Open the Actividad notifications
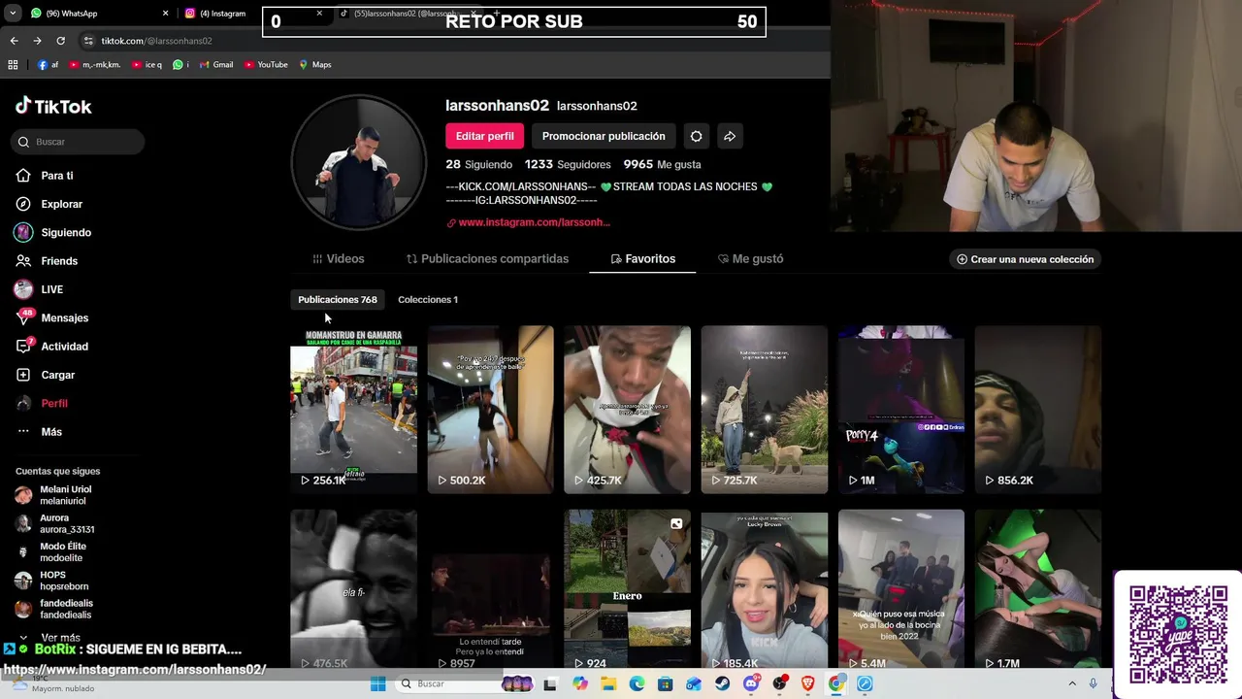This screenshot has height=699, width=1242. 51,347
